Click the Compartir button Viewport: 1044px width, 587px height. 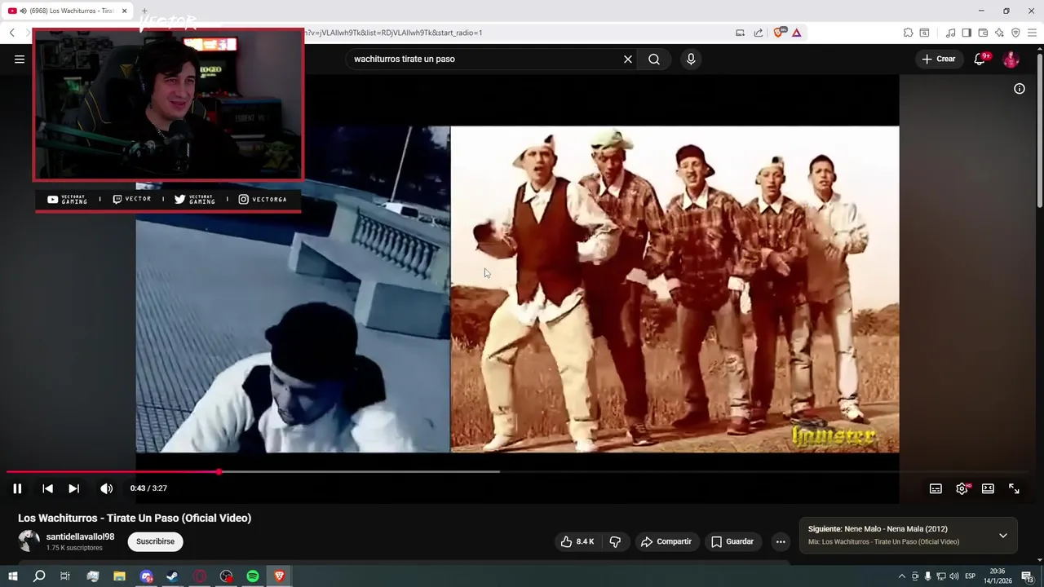click(666, 541)
